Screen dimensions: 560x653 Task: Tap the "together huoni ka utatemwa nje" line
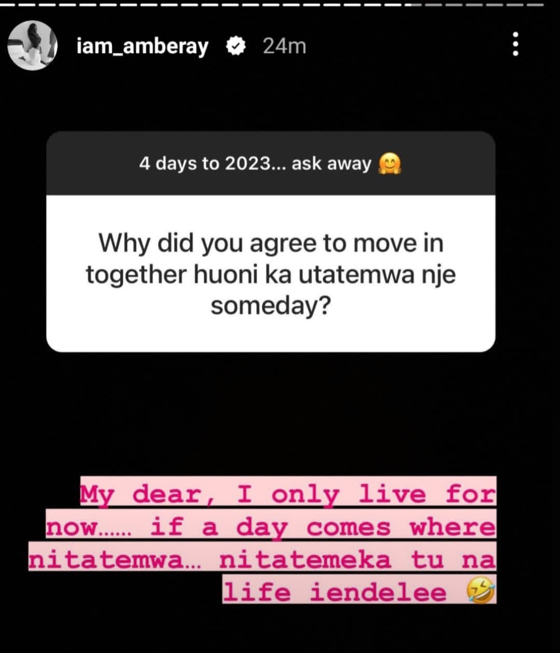point(271,274)
